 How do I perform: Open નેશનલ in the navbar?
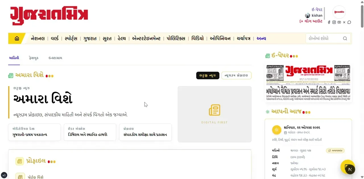point(38,39)
